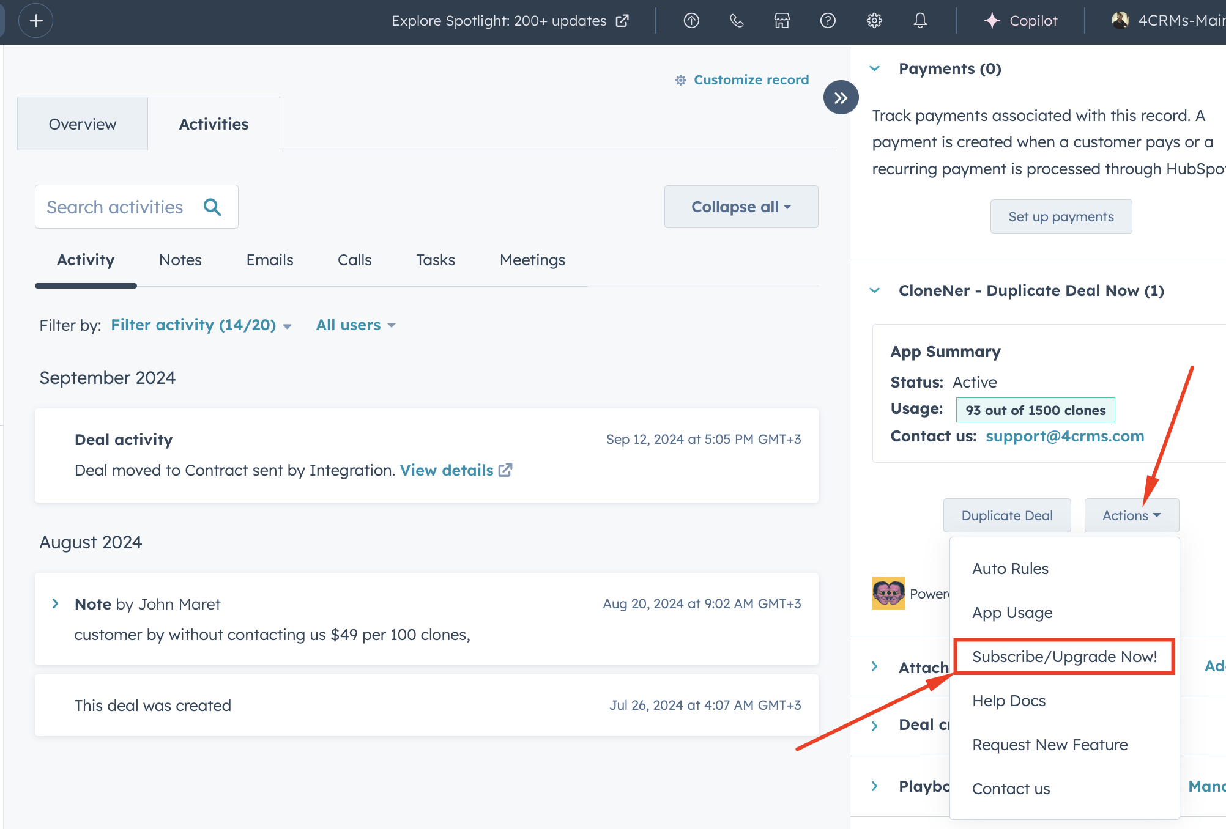Click the September 2024 heading
Screen dimensions: 1226x829
click(108, 378)
